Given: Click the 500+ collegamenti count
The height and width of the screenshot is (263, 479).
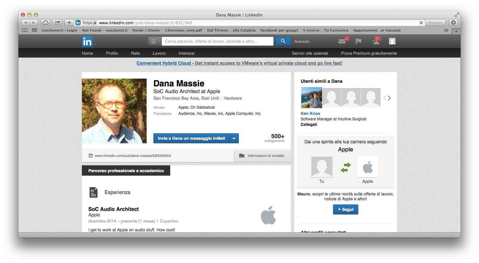Looking at the screenshot, I should (x=274, y=138).
